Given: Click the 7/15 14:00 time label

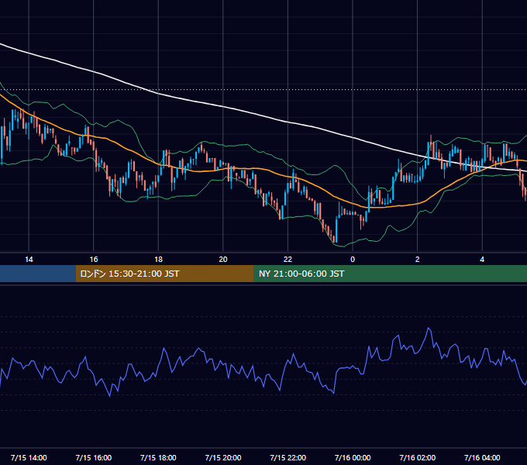Looking at the screenshot, I should pyautogui.click(x=29, y=457).
